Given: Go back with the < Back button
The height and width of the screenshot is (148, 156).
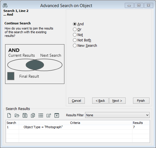Looking at the screenshot, I should click(x=100, y=101).
